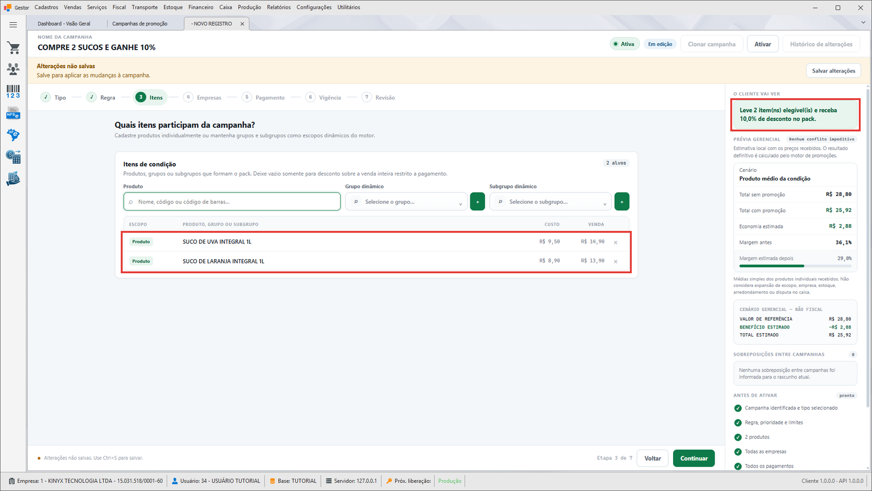Image resolution: width=872 pixels, height=491 pixels.
Task: Click Salvar alterações button
Action: [833, 71]
